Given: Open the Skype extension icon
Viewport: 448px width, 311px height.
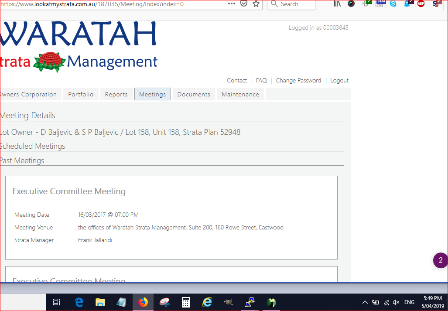Looking at the screenshot, I should point(393,4).
